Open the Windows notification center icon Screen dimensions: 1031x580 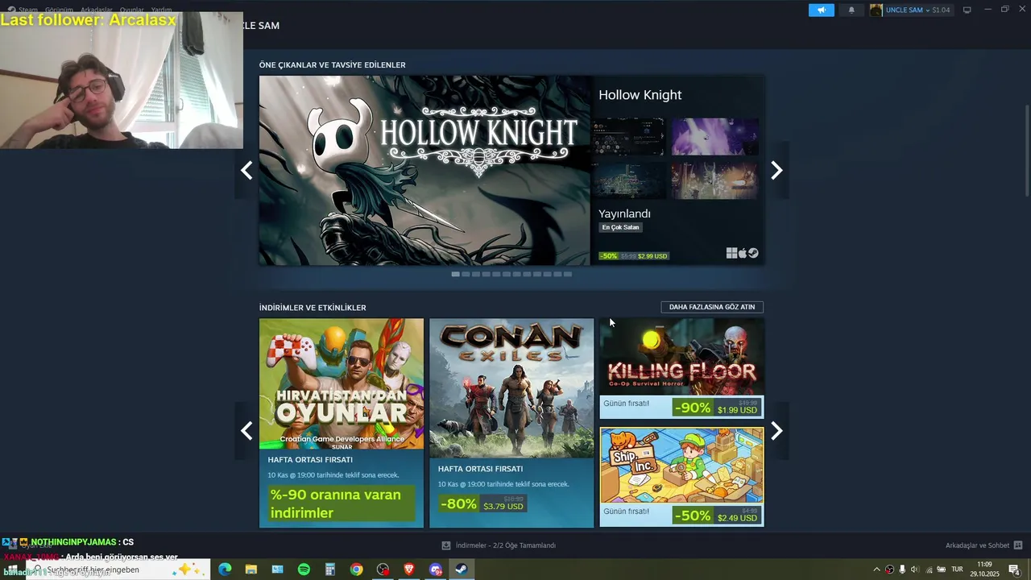(x=1014, y=570)
